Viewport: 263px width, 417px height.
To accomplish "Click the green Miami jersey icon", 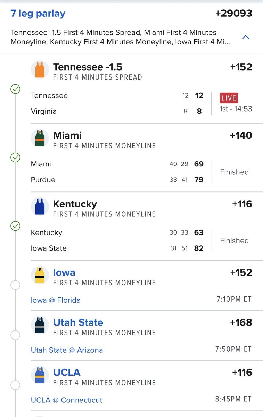I will [40, 138].
